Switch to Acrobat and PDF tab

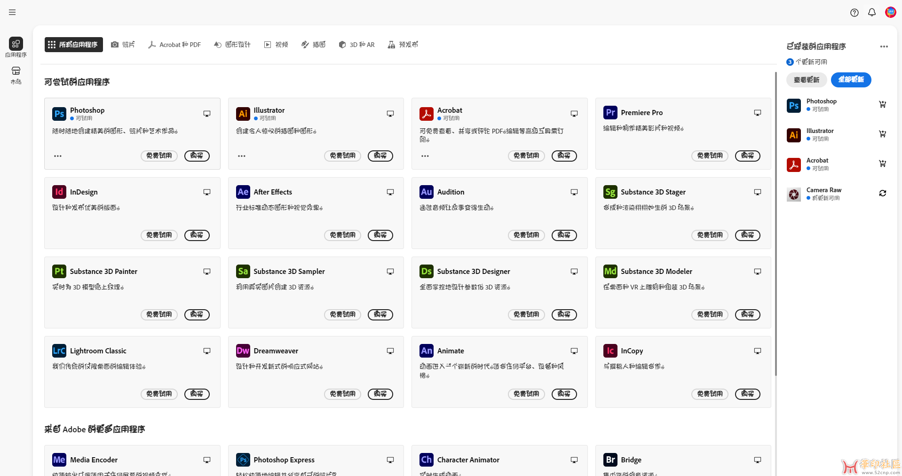[x=174, y=45]
